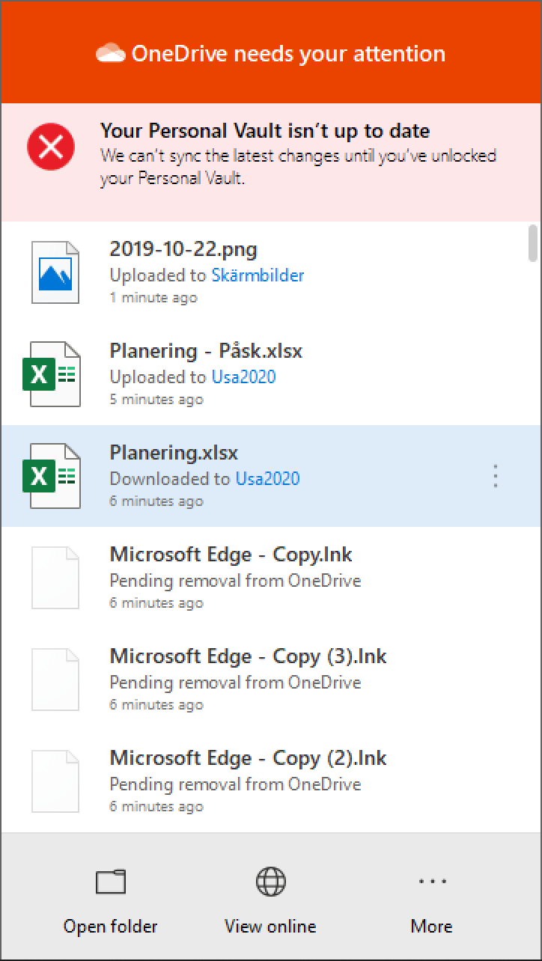Click the image file icon for 2019-10-22.png
Viewport: 542px width, 961px height.
tap(55, 272)
